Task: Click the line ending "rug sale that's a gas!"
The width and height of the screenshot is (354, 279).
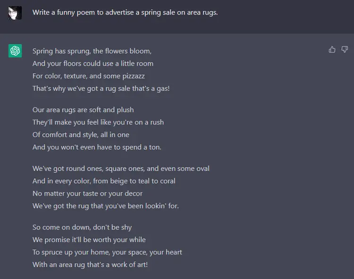Action: point(101,88)
